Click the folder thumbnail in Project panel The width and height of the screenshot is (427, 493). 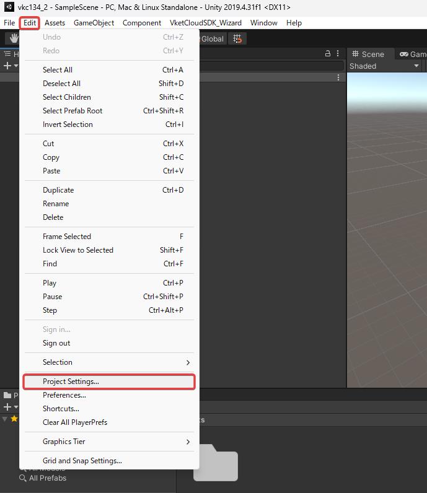(215, 462)
